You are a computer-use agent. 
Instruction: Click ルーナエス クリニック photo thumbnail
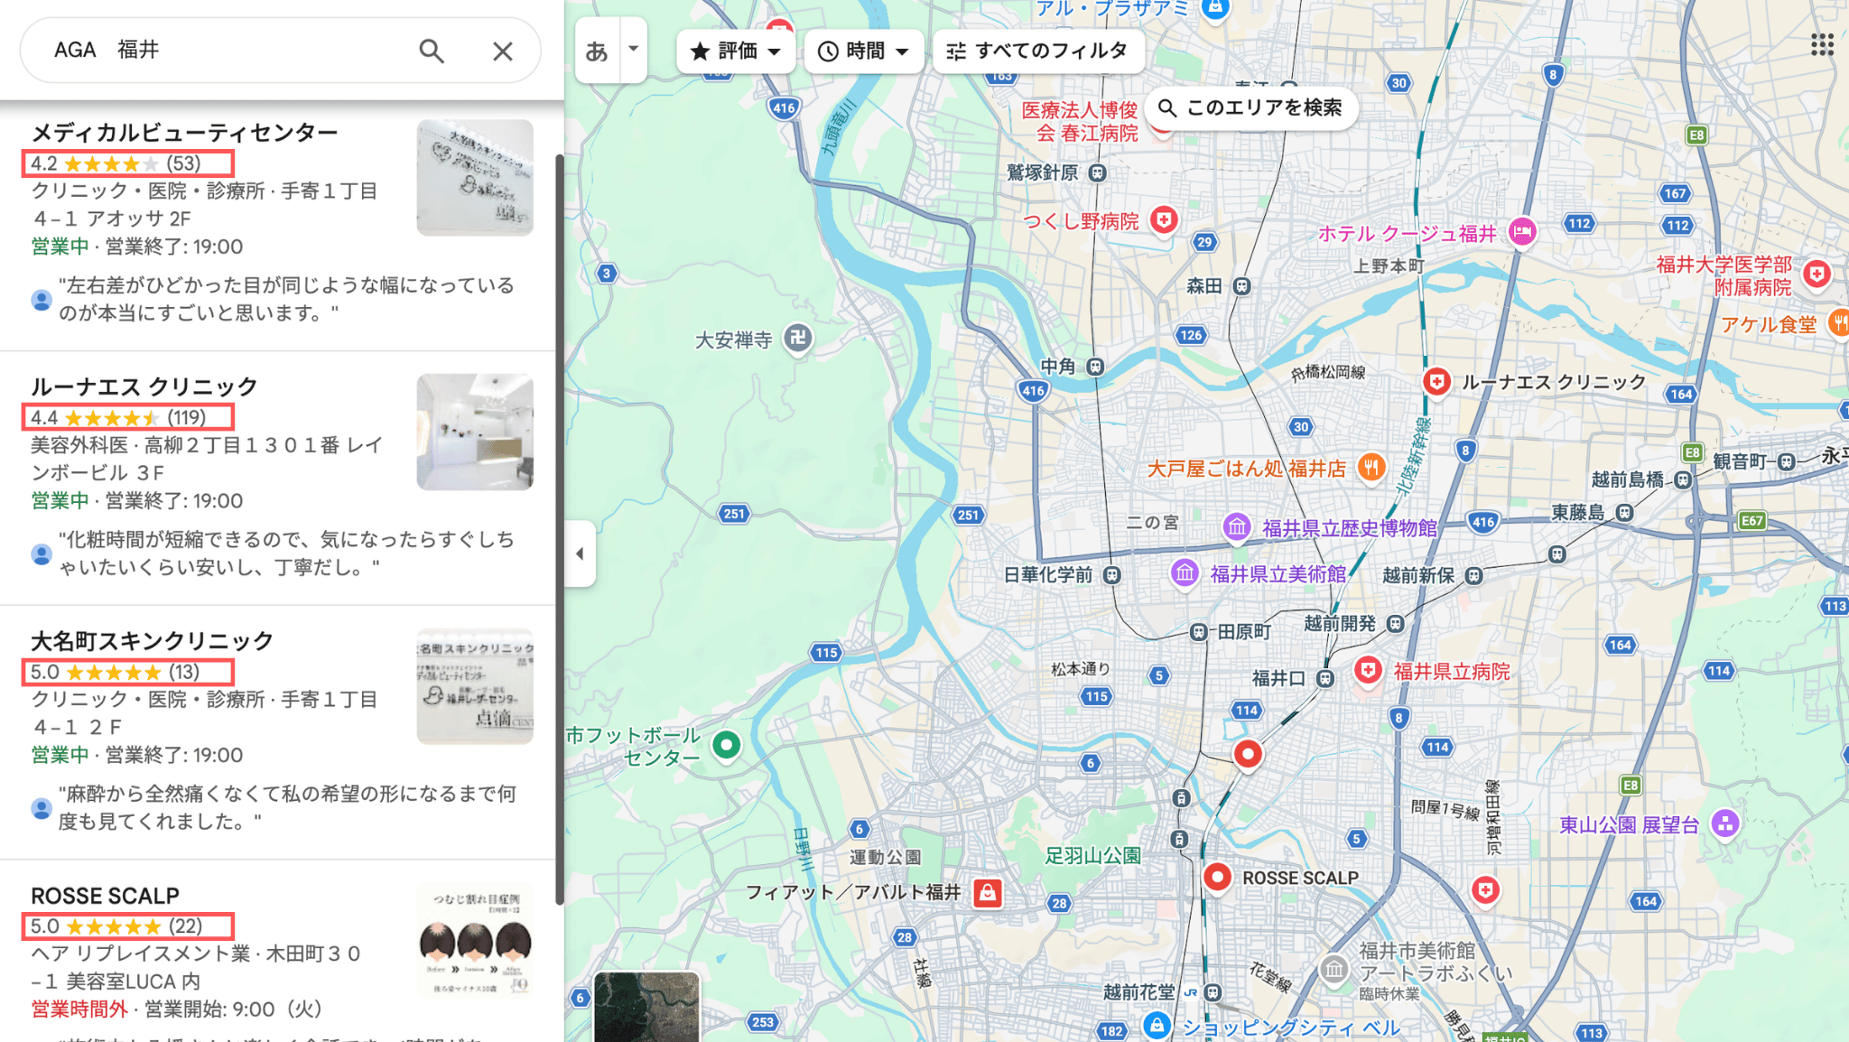[475, 433]
